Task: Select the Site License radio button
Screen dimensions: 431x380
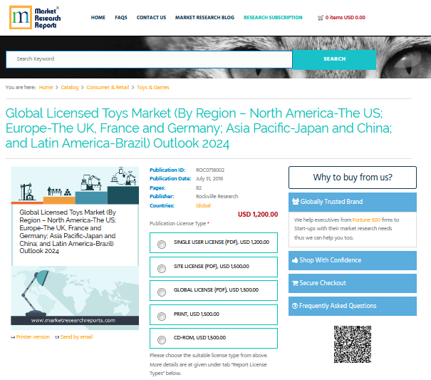Action: click(x=162, y=269)
